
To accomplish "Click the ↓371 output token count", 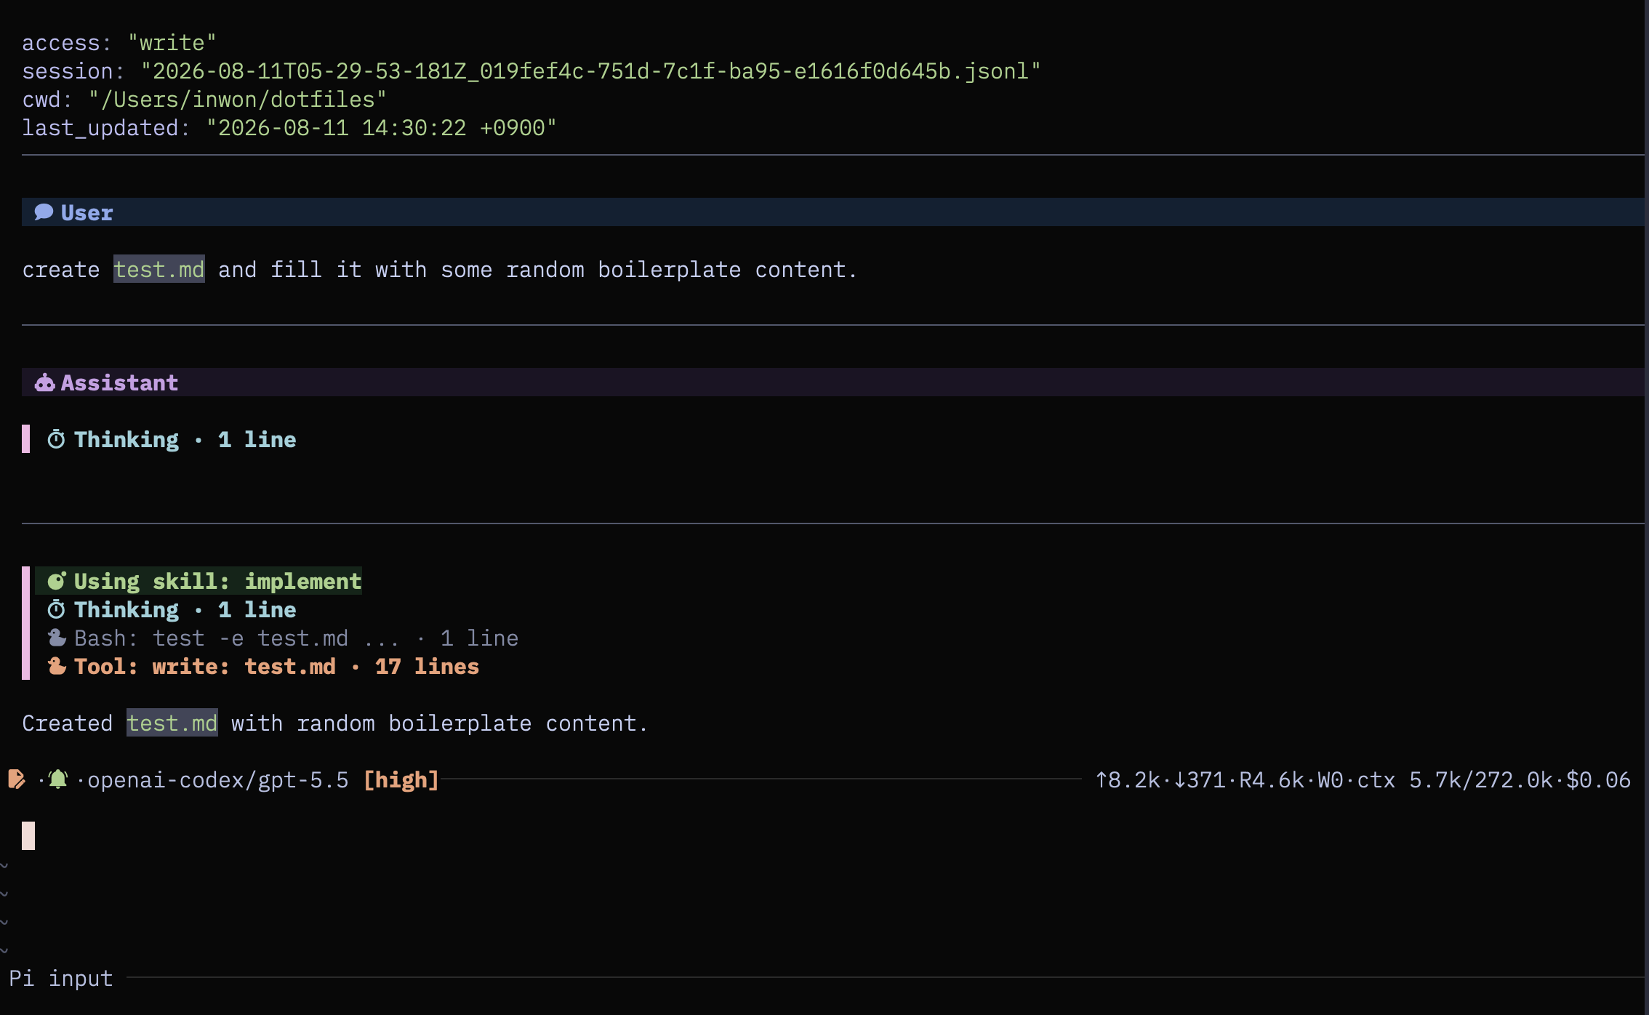I will pyautogui.click(x=1200, y=779).
